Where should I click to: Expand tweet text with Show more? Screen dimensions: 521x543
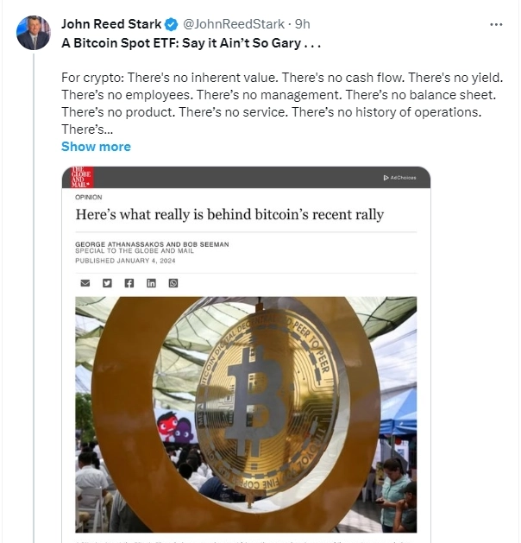pyautogui.click(x=96, y=147)
